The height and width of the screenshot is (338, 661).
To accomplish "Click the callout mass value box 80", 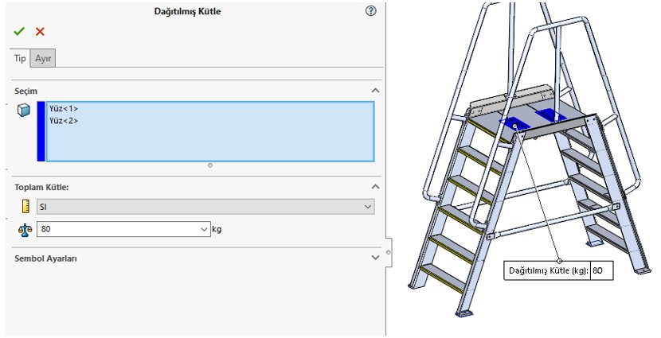I will (601, 270).
